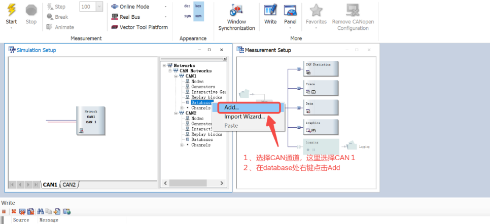Find text with binoculars icon in Write
490x224 pixels.
coord(40,211)
